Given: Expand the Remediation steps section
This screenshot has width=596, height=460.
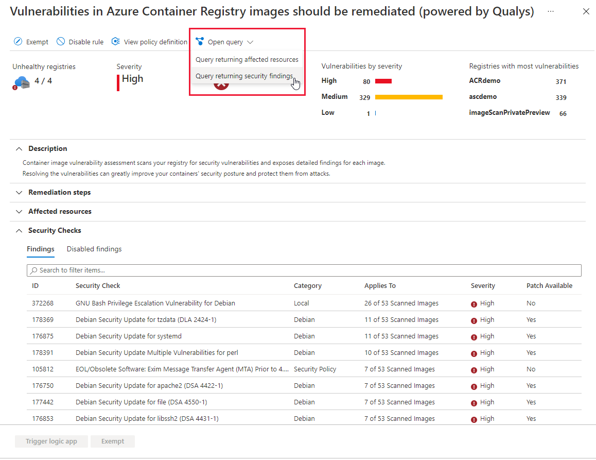Looking at the screenshot, I should [19, 192].
